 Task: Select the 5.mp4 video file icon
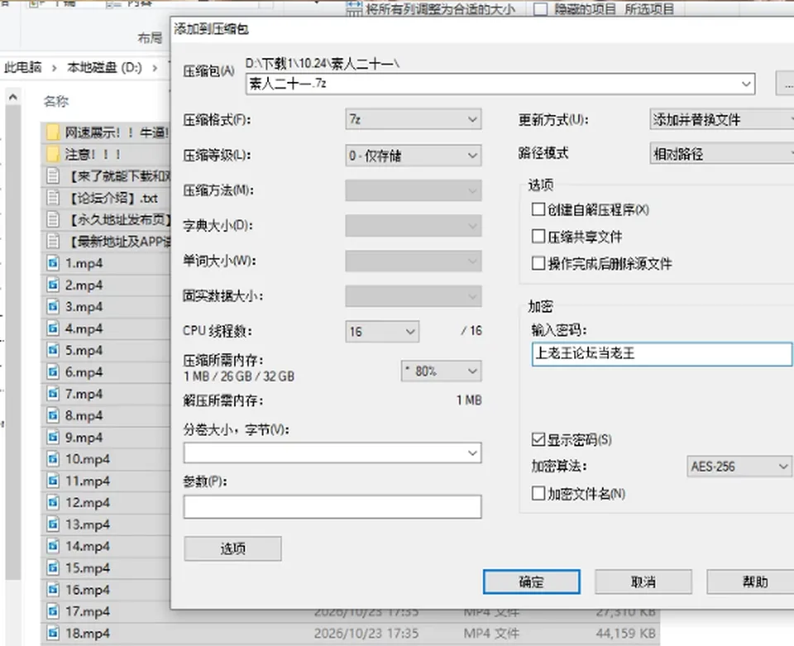53,350
